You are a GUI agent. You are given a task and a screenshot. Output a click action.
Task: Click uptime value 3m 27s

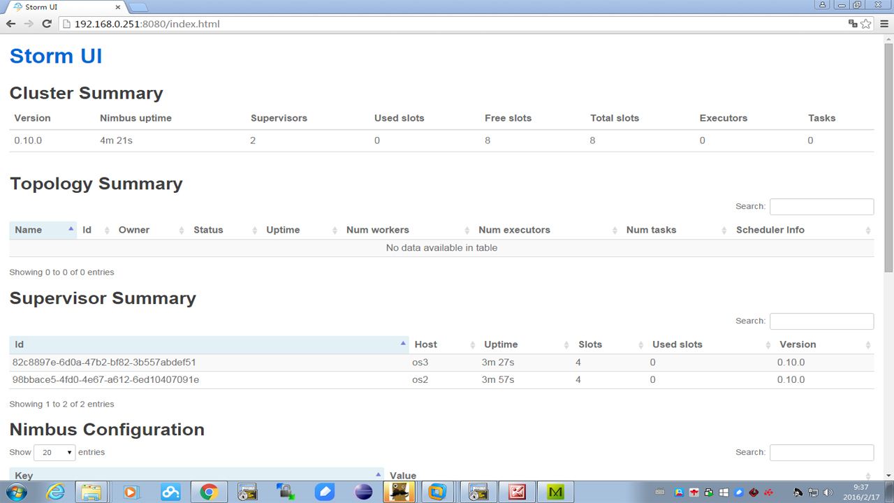[498, 363]
